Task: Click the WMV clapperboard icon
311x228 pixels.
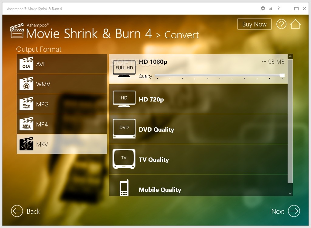Action: 26,84
